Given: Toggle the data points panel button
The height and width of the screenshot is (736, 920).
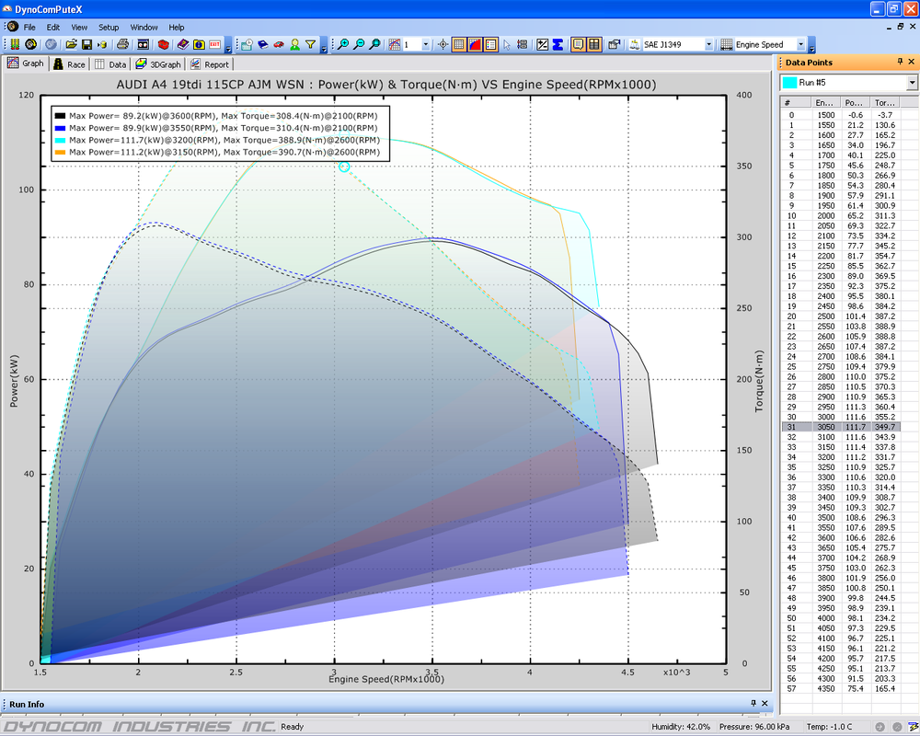Looking at the screenshot, I should pyautogui.click(x=593, y=44).
